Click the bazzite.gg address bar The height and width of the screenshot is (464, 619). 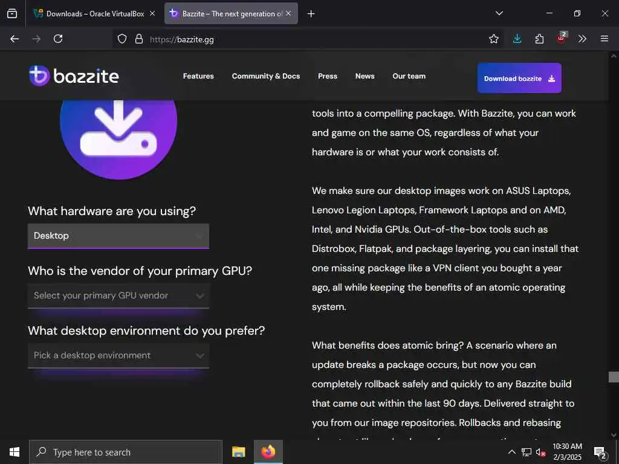(308, 39)
